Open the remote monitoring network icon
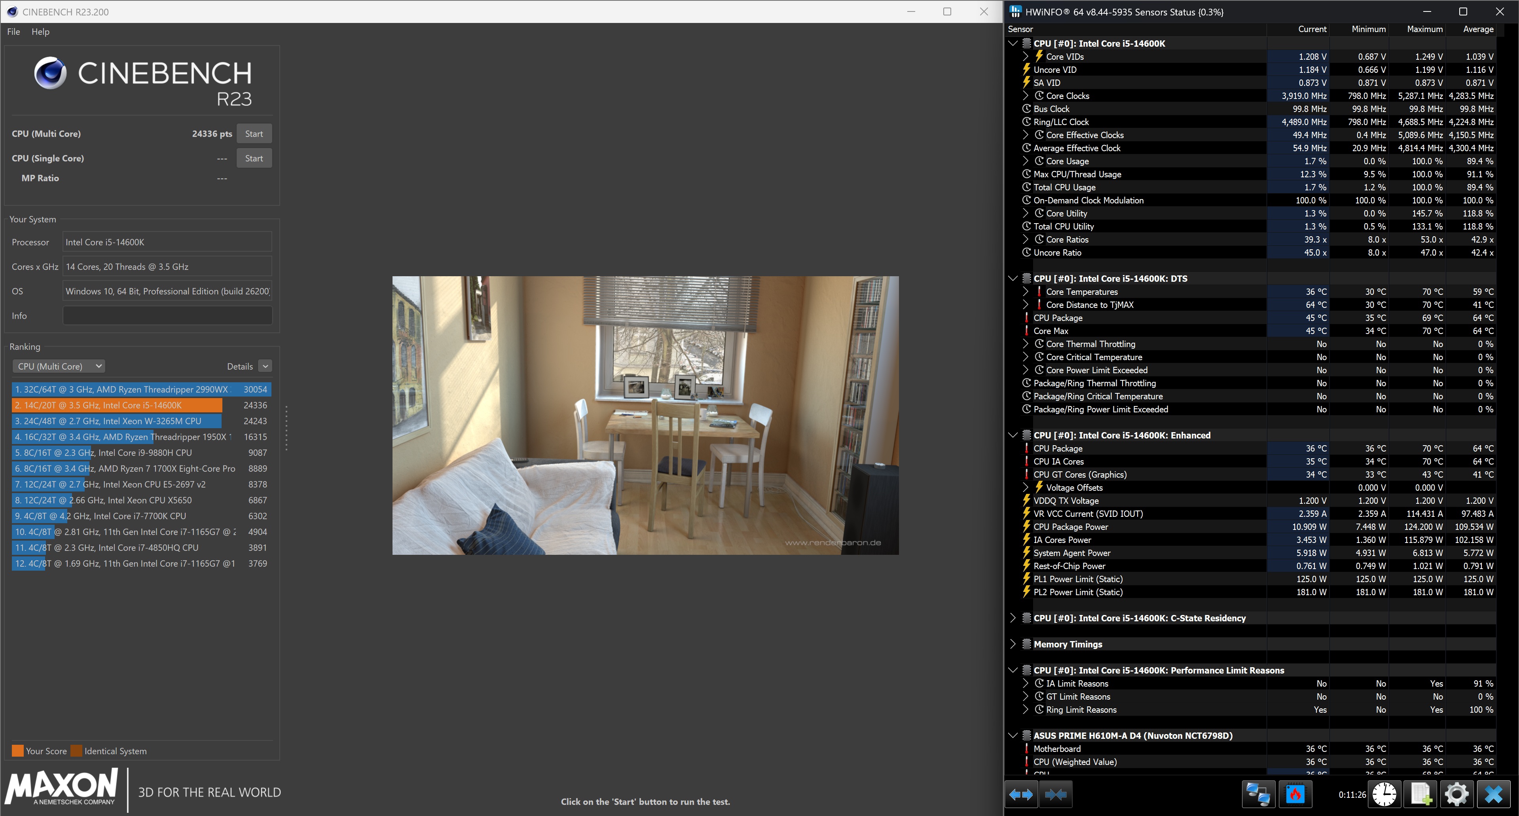 [1258, 794]
